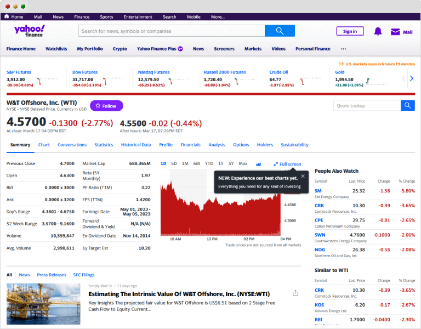
Task: Select the Max chart range
Action: click(x=243, y=163)
